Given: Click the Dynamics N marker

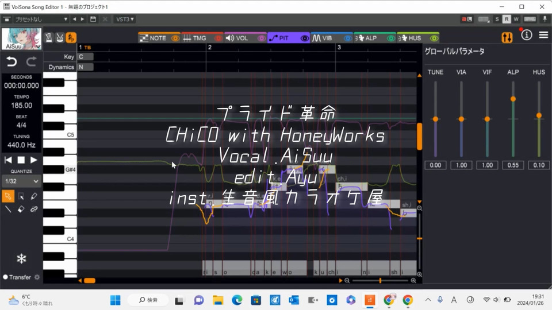Looking at the screenshot, I should (86, 67).
